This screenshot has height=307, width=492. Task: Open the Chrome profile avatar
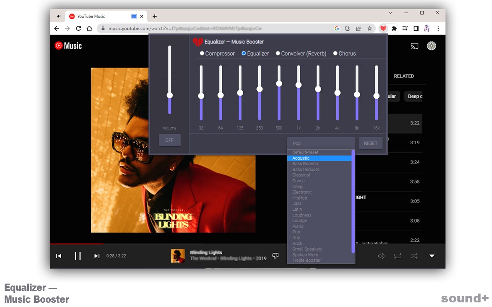[427, 28]
